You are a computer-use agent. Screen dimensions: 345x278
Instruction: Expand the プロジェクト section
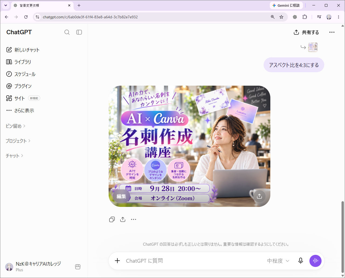click(18, 141)
